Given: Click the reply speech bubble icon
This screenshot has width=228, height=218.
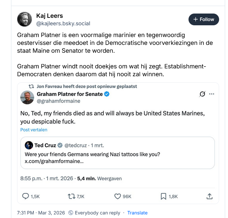Looking at the screenshot, I should [x=26, y=196].
